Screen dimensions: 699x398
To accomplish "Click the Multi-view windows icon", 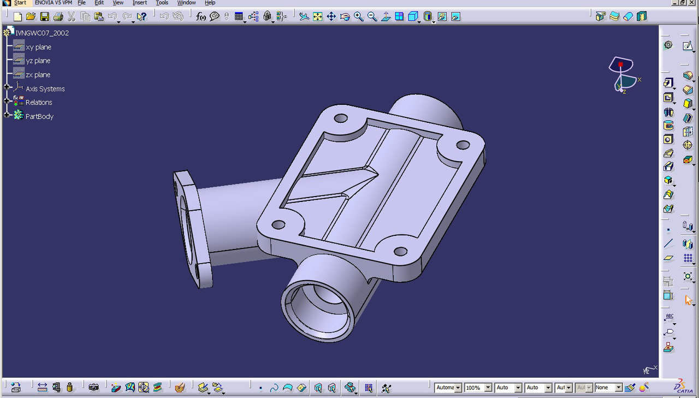I will tap(400, 16).
